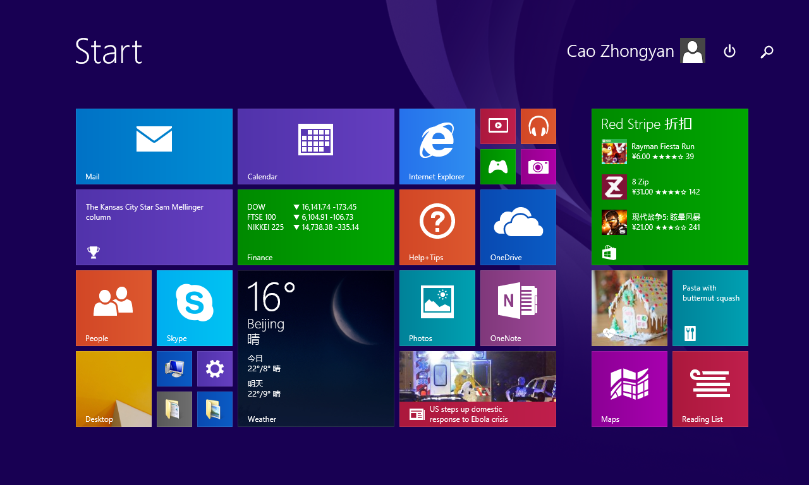Click the Start heading text
This screenshot has height=485, width=809.
[109, 51]
